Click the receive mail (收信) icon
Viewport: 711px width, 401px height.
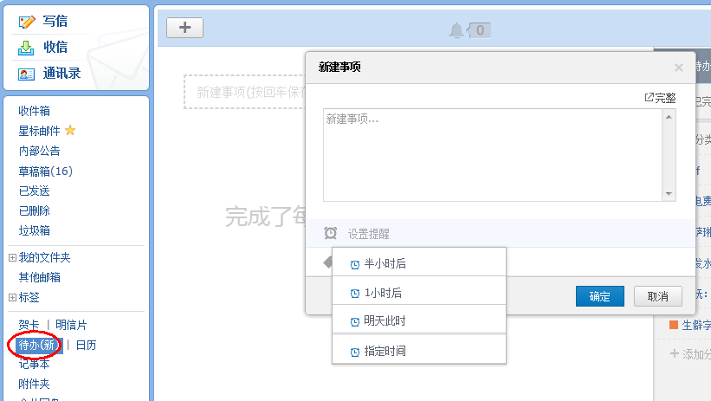[27, 48]
